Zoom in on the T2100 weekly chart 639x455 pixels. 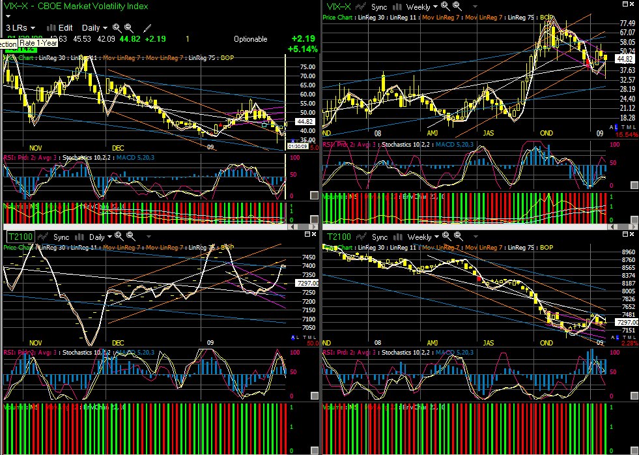[447, 236]
